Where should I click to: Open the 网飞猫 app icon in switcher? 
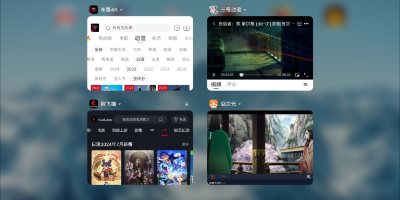click(x=94, y=104)
